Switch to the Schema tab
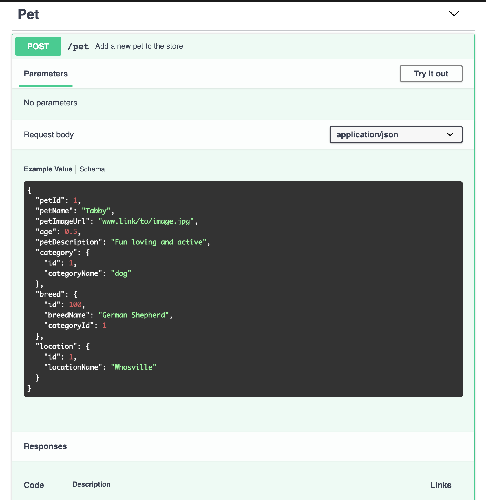Screen dimensions: 486x500 (x=92, y=169)
